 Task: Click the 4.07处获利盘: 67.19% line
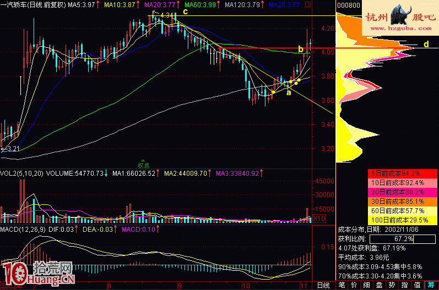[372, 248]
